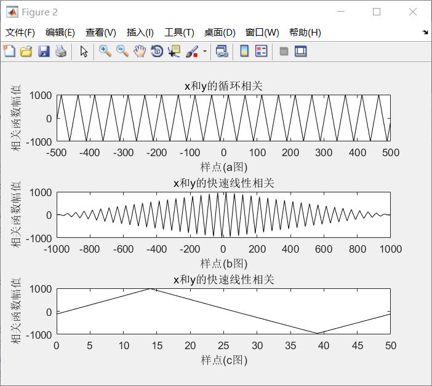Click the x-label '样点(a图)'

224,167
